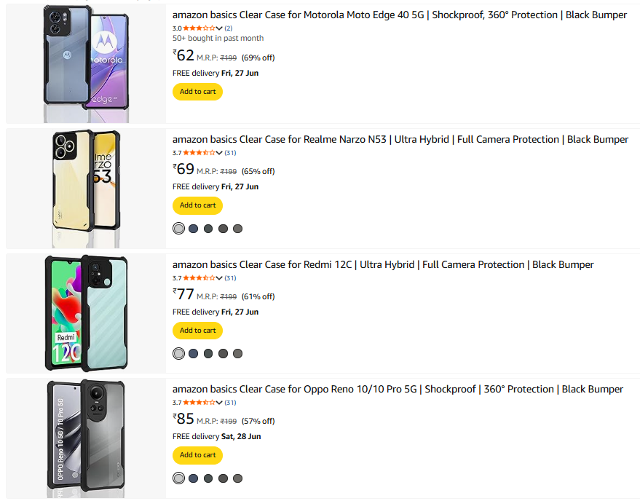Open the 2 reviews for Motorola Edge 40 case
640x501 pixels.
(x=229, y=28)
